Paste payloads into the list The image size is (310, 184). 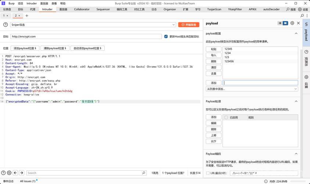[x=213, y=49]
